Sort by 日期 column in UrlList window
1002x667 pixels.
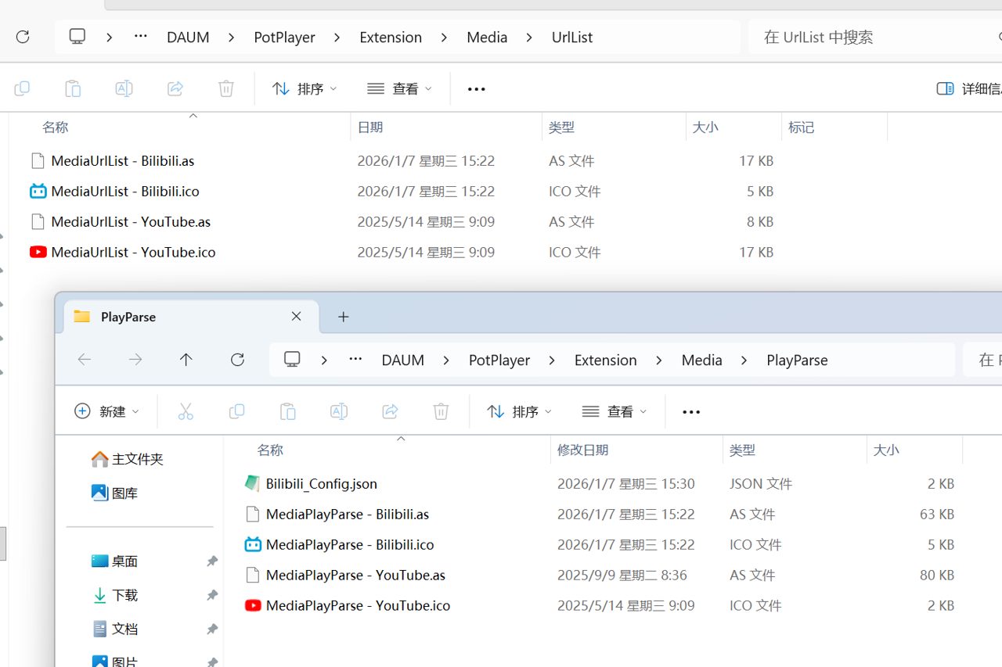(x=445, y=127)
